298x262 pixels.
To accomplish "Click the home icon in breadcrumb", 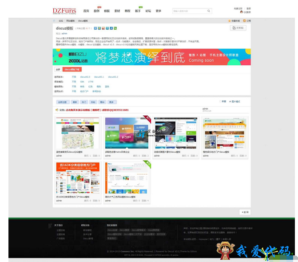I will coord(54,21).
